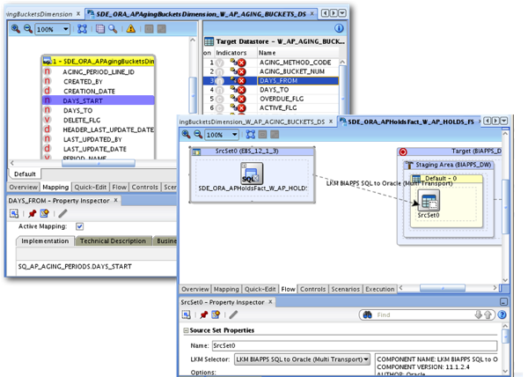This screenshot has height=377, width=528.
Task: Zoom out on the back window mapping diagram
Action: coord(28,29)
